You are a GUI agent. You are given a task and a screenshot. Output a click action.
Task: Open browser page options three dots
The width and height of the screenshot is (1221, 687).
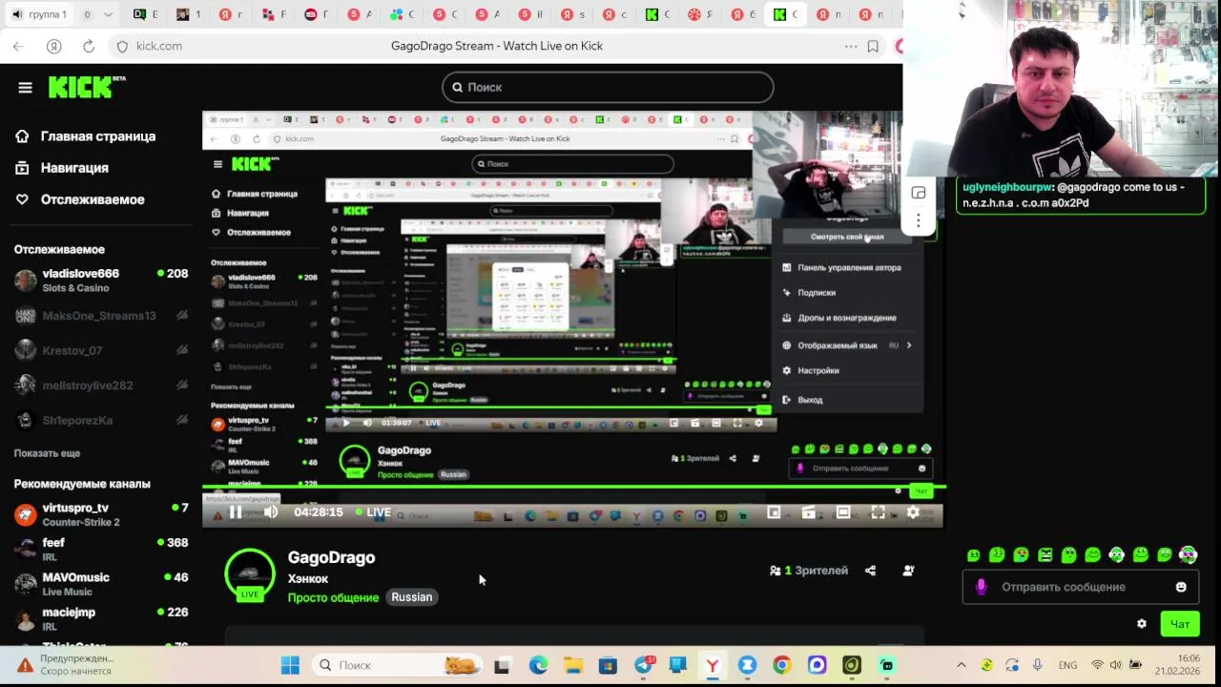(x=851, y=46)
